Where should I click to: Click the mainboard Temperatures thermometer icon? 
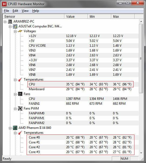tap(20, 79)
